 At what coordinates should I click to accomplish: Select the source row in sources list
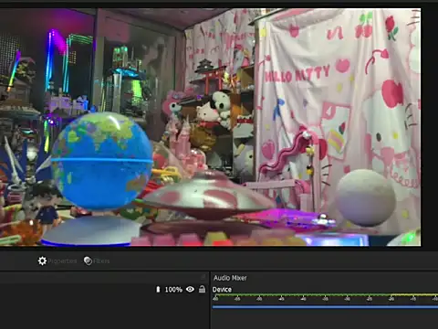coord(103,290)
